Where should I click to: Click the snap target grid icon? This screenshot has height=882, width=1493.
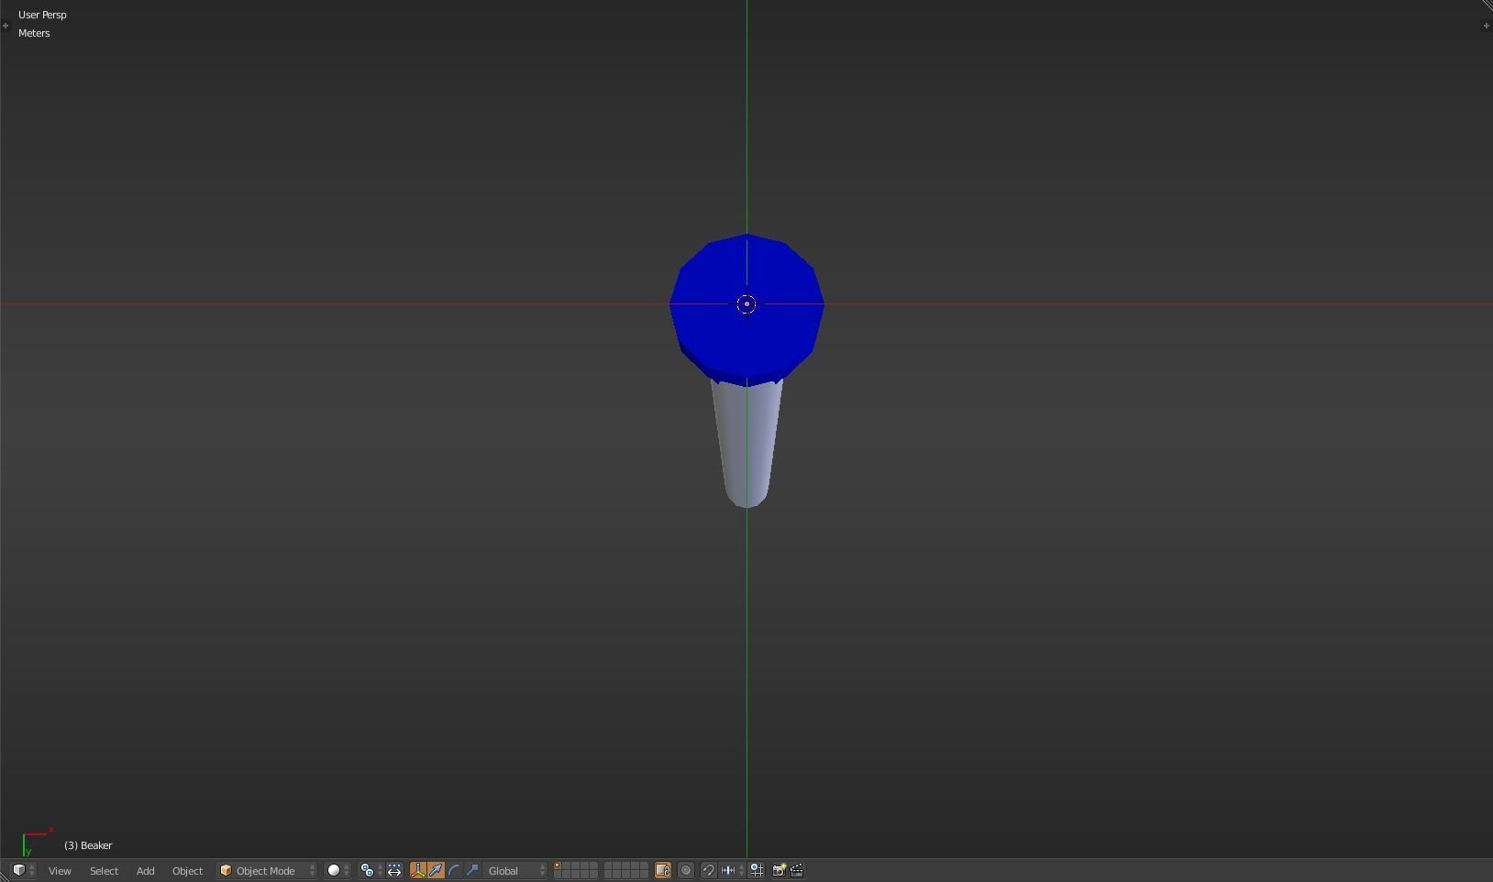click(758, 870)
